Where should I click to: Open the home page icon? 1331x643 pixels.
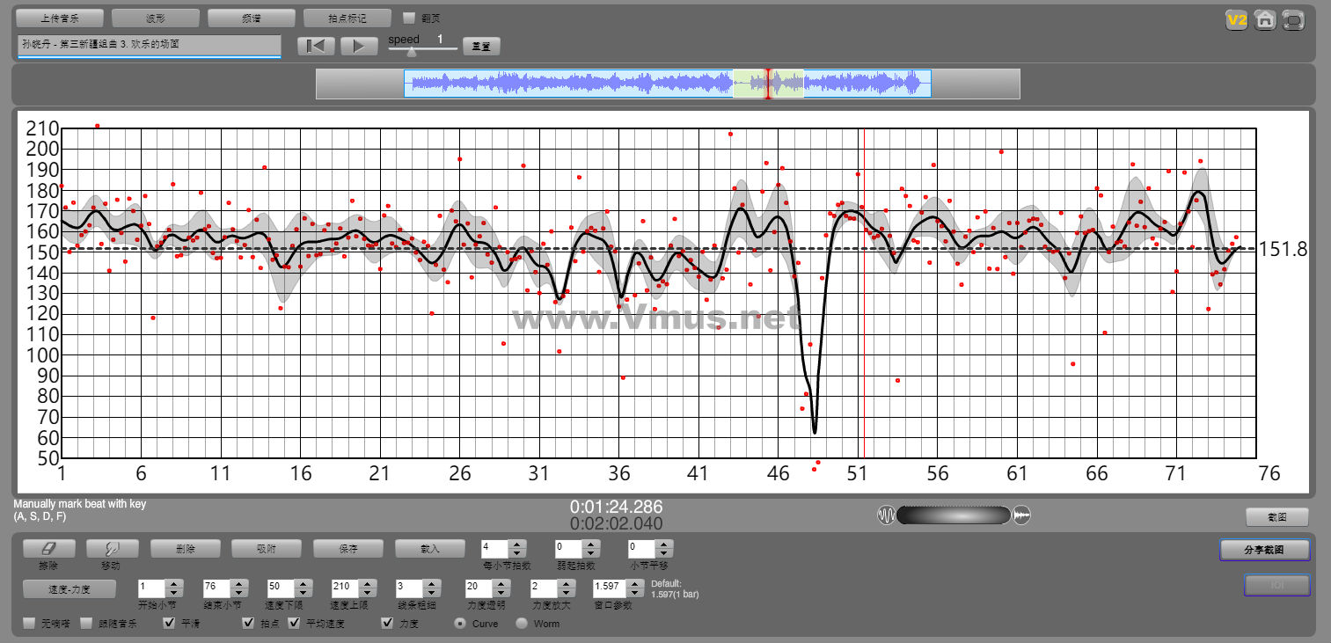(1265, 20)
